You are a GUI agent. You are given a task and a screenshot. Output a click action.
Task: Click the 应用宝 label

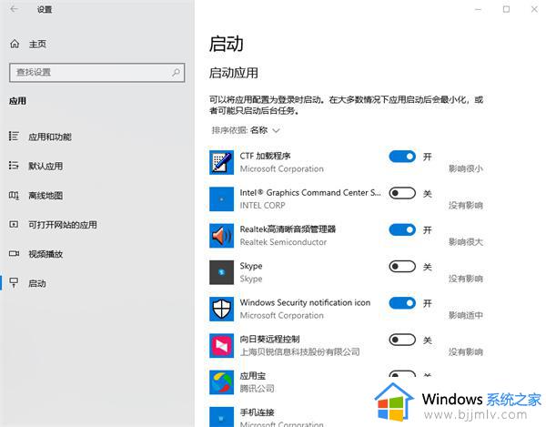coord(253,376)
